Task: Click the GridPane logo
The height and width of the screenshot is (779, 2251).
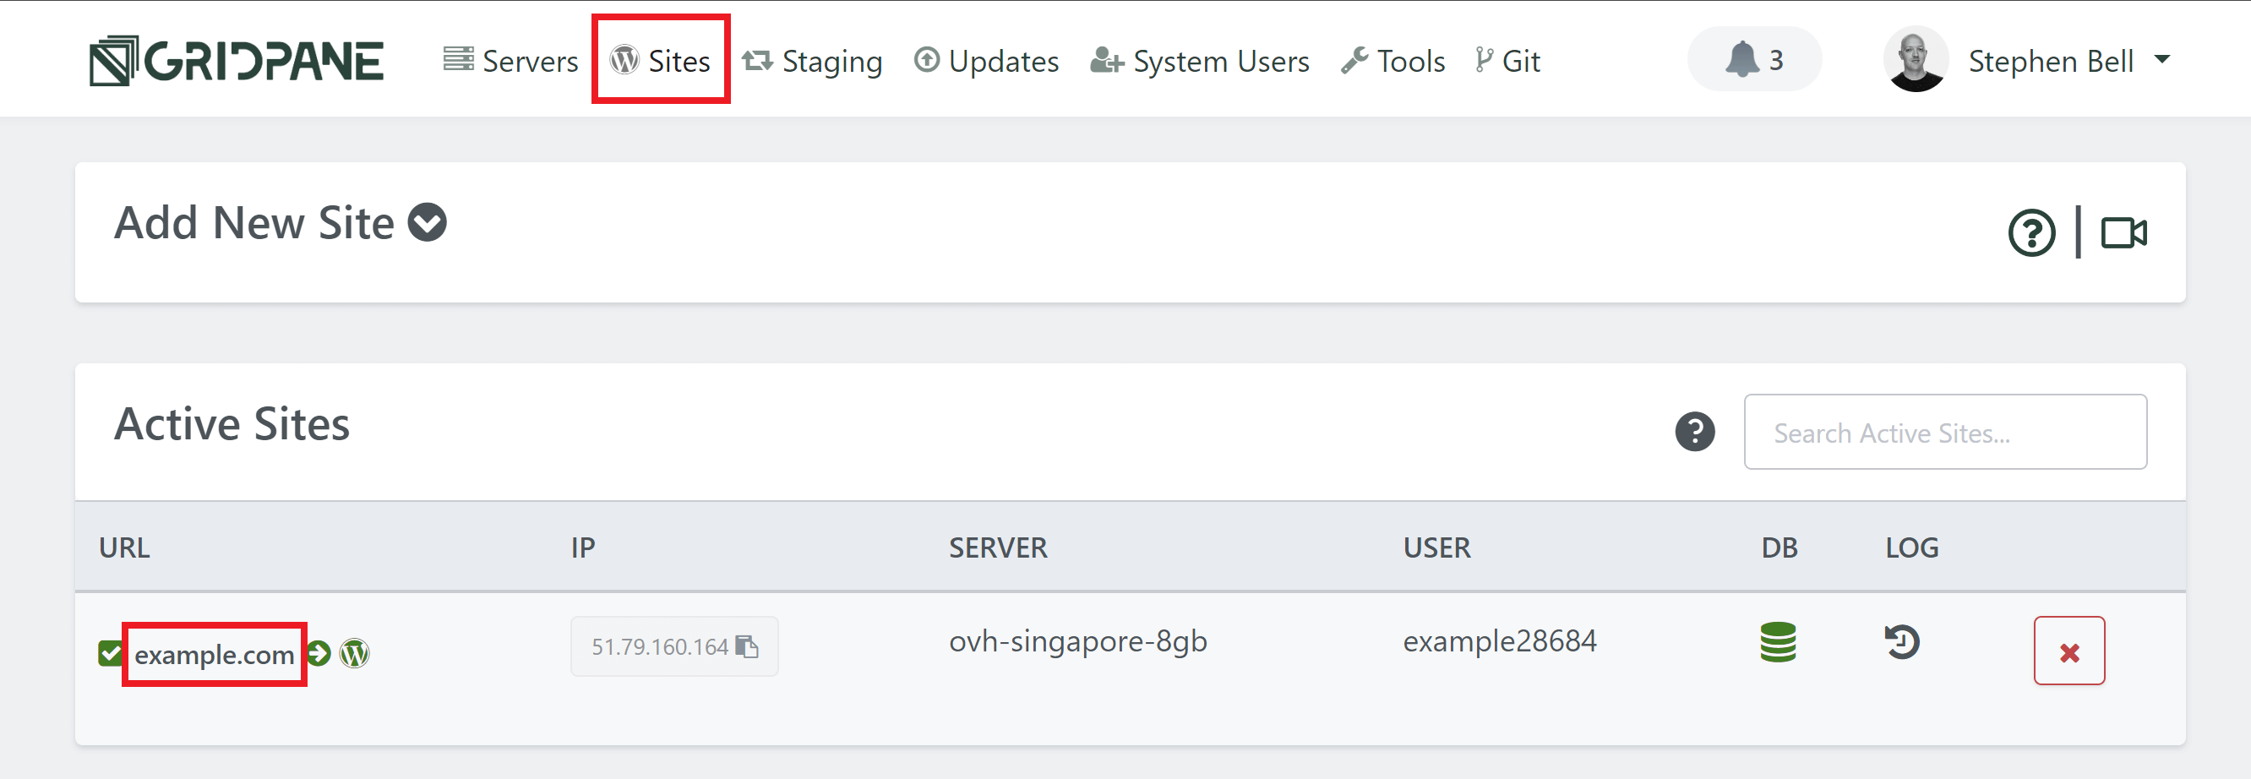Action: (236, 61)
